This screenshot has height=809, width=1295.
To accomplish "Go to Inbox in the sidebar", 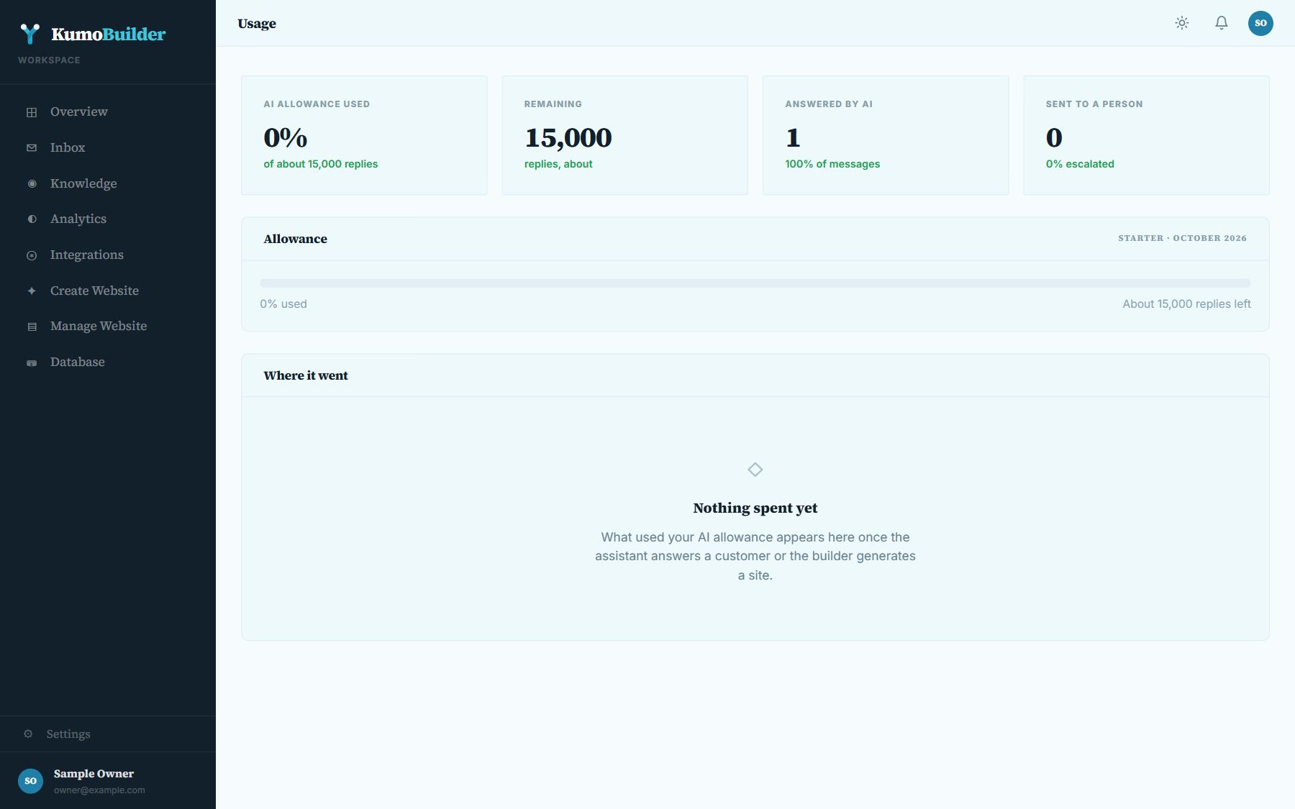I will pos(108,147).
